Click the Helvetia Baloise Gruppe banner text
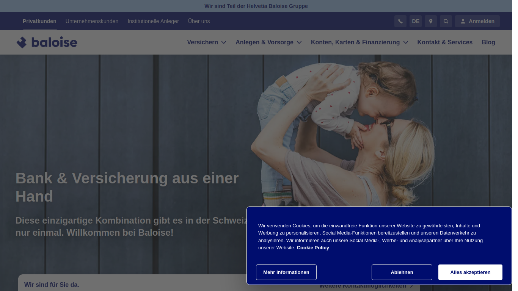The width and height of the screenshot is (518, 291). coord(256,6)
